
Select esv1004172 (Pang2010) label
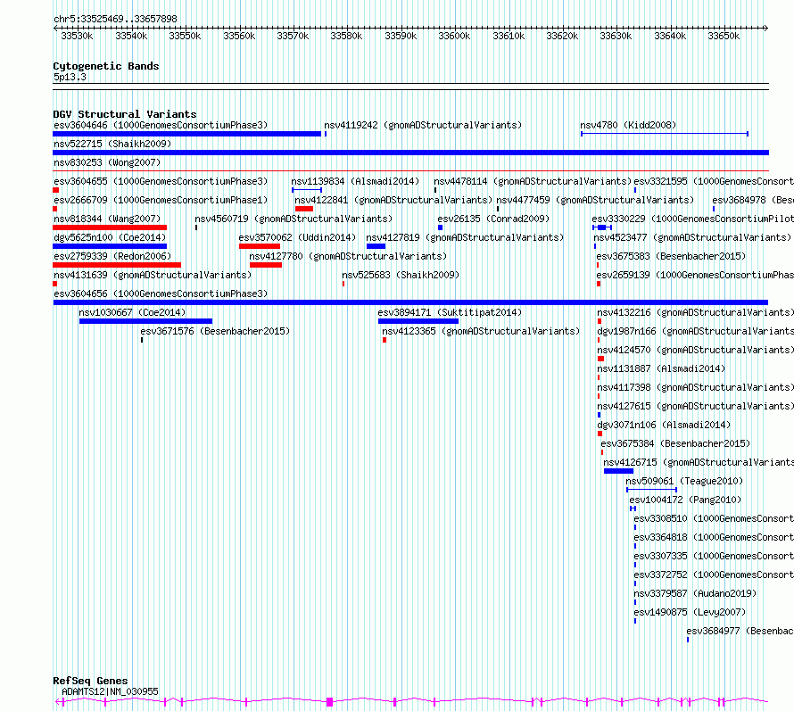[x=685, y=500]
